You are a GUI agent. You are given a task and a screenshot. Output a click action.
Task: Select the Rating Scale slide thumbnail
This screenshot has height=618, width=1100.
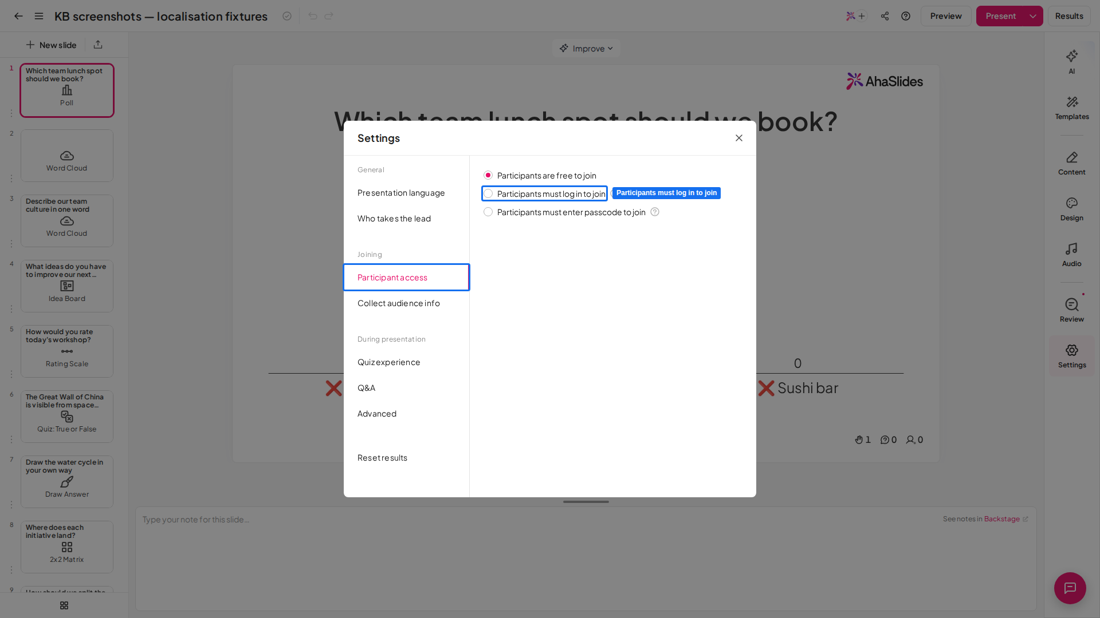point(67,351)
